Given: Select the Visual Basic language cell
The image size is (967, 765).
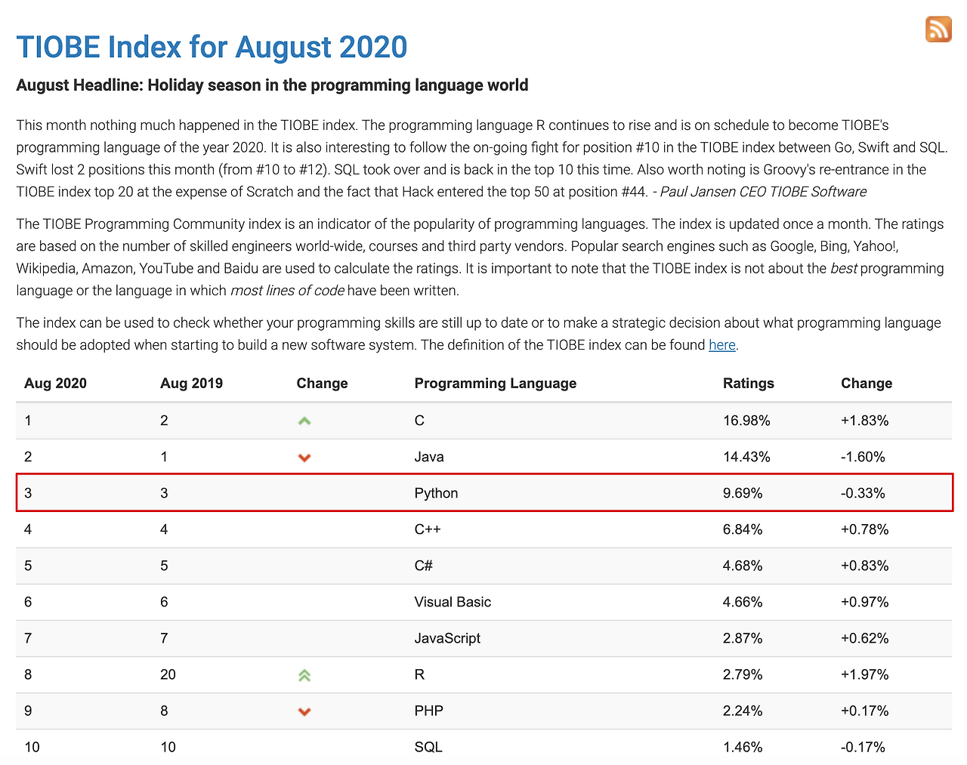Looking at the screenshot, I should coord(453,602).
